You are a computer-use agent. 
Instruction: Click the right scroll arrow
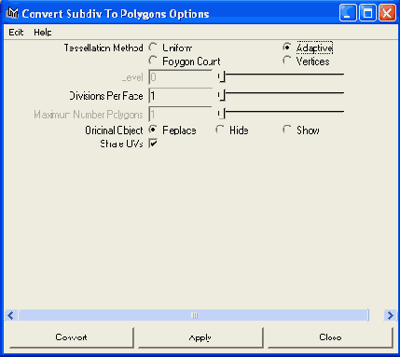coord(390,316)
